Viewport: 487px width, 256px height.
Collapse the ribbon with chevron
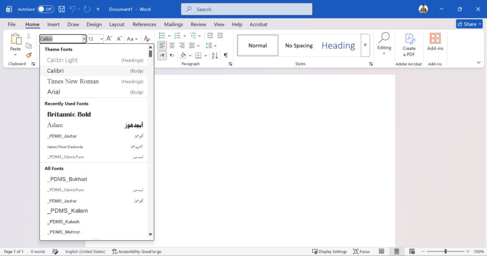click(478, 63)
